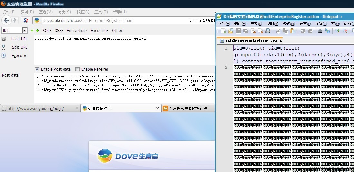354x172 pixels.
Task: Click the New file icon in Notepad++
Action: click(223, 31)
